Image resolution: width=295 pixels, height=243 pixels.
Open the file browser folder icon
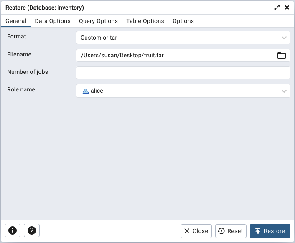pyautogui.click(x=282, y=56)
